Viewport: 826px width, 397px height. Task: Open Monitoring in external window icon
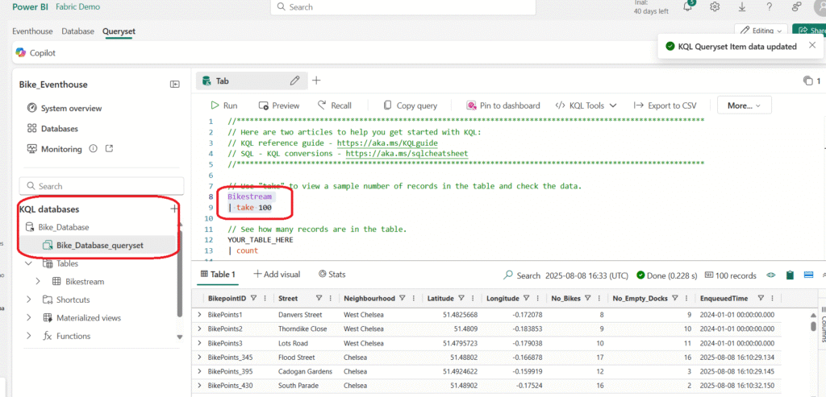tap(109, 149)
